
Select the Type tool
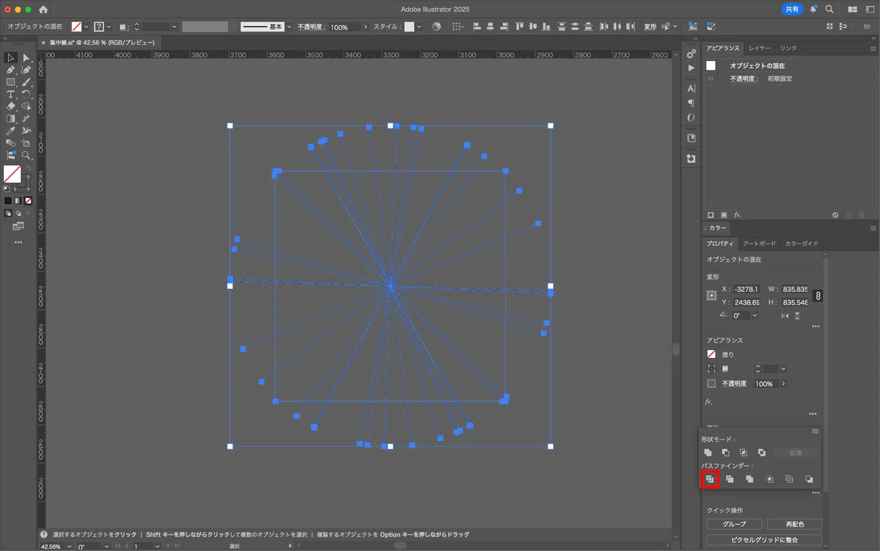tap(11, 95)
